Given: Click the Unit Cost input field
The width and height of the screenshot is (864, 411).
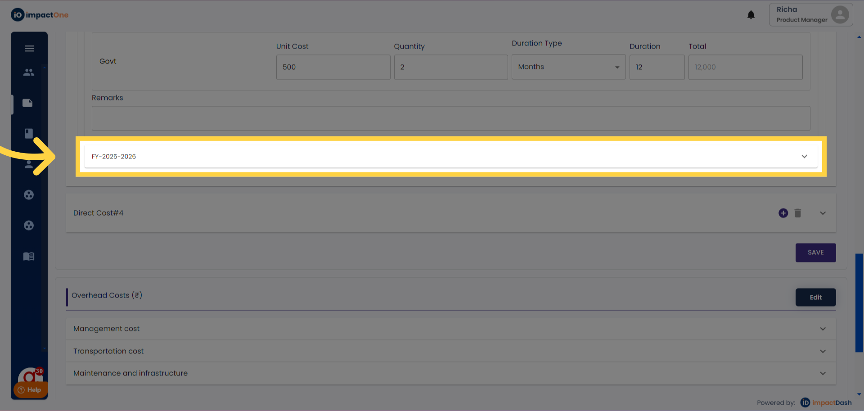Looking at the screenshot, I should click(333, 67).
